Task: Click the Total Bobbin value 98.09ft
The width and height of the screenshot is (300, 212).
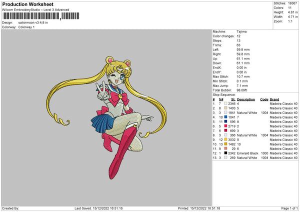Action: 243,89
